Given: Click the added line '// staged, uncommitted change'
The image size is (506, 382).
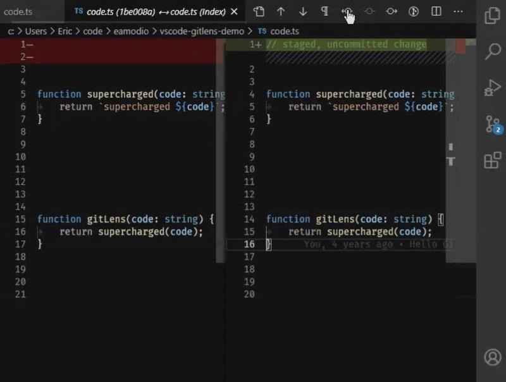Looking at the screenshot, I should coord(346,44).
